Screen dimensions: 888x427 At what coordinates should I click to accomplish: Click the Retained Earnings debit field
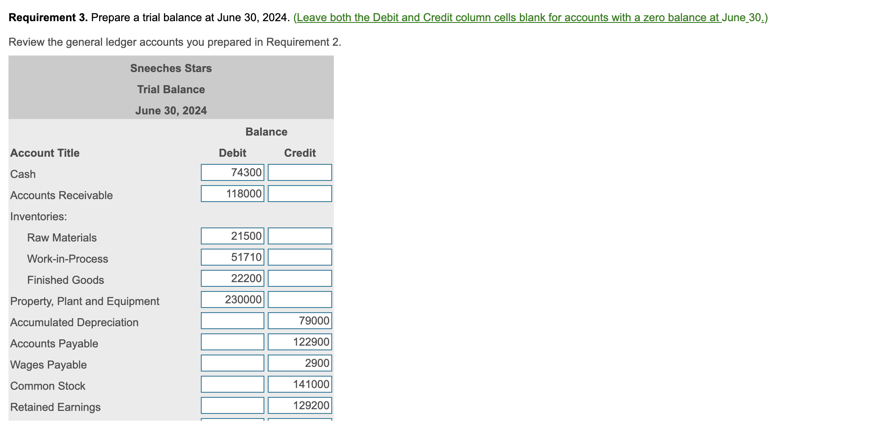tap(233, 405)
